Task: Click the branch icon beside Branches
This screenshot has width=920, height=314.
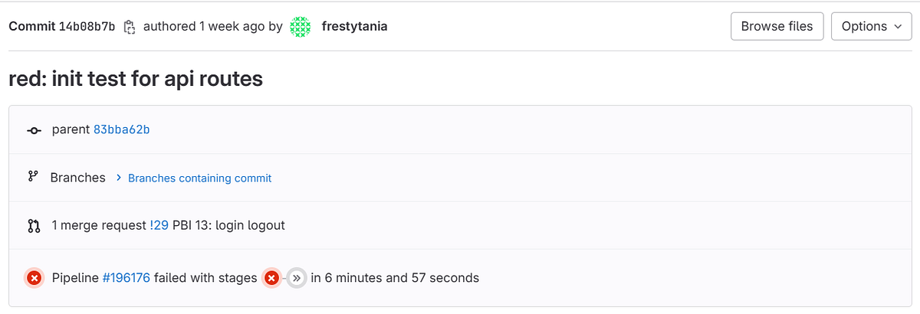Action: [33, 177]
